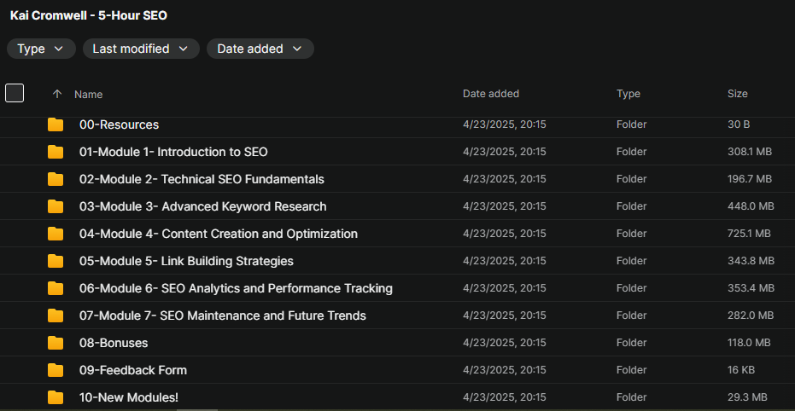Click the folder icon for 00-Resources
Screen dimensions: 795x411
56,124
